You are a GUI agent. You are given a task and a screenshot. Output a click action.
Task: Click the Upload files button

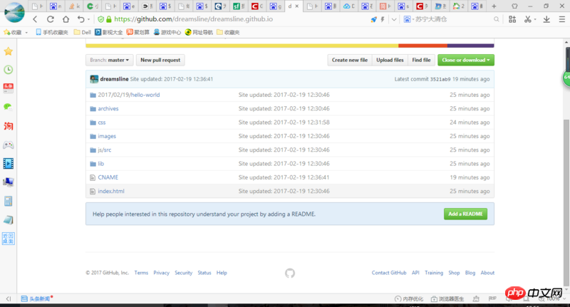point(390,60)
